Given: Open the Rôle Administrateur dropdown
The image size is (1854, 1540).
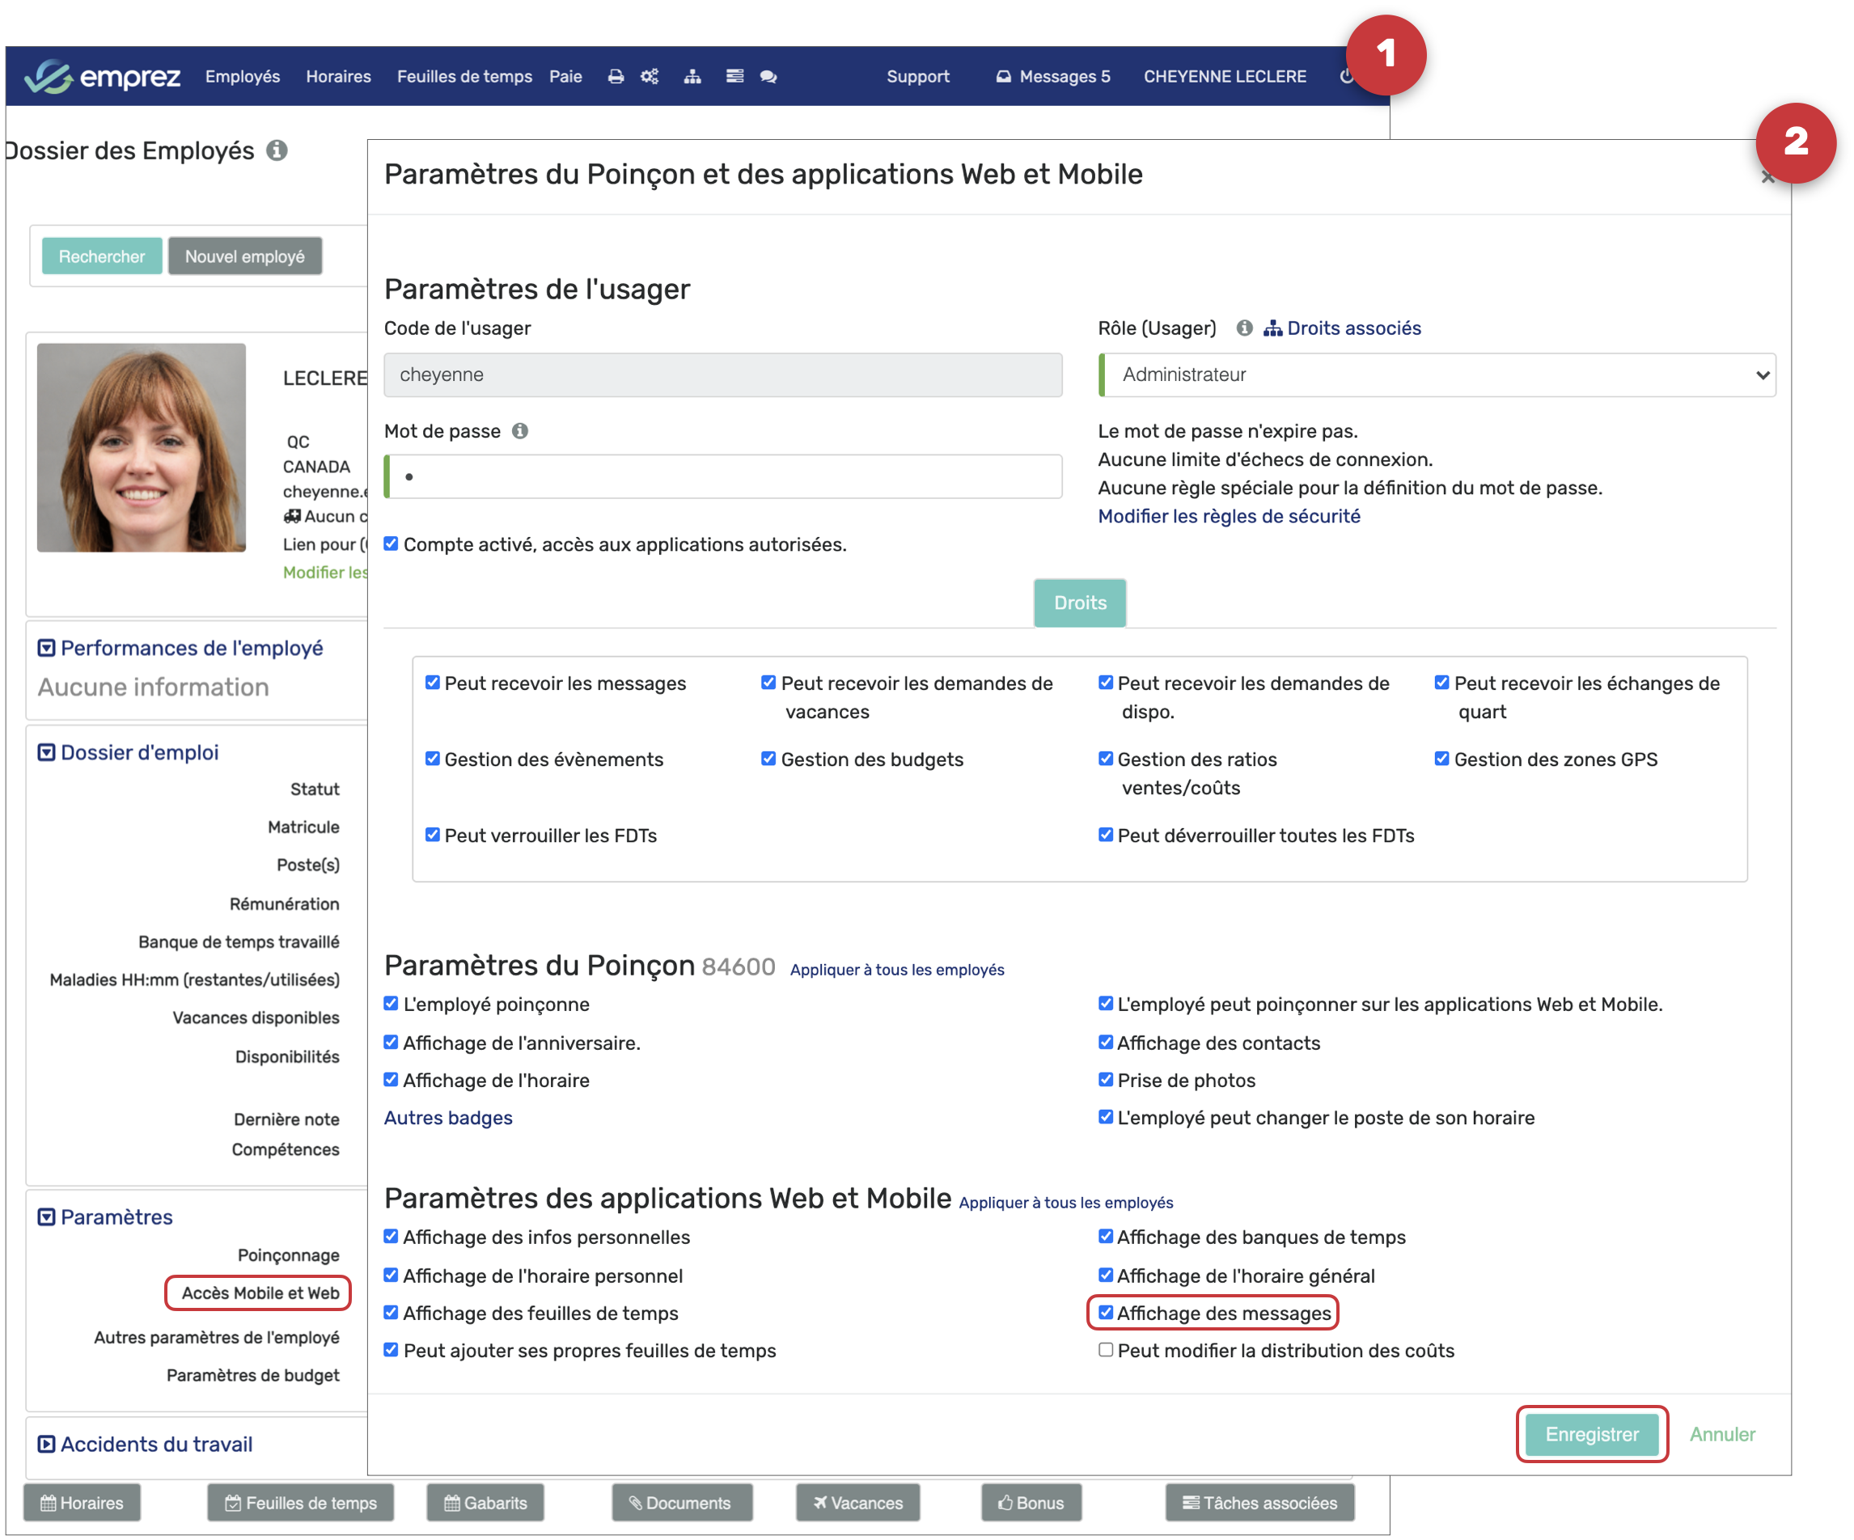Looking at the screenshot, I should click(1437, 375).
